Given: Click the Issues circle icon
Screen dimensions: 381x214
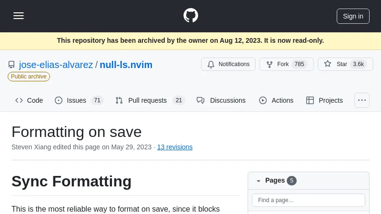Looking at the screenshot, I should coord(59,100).
